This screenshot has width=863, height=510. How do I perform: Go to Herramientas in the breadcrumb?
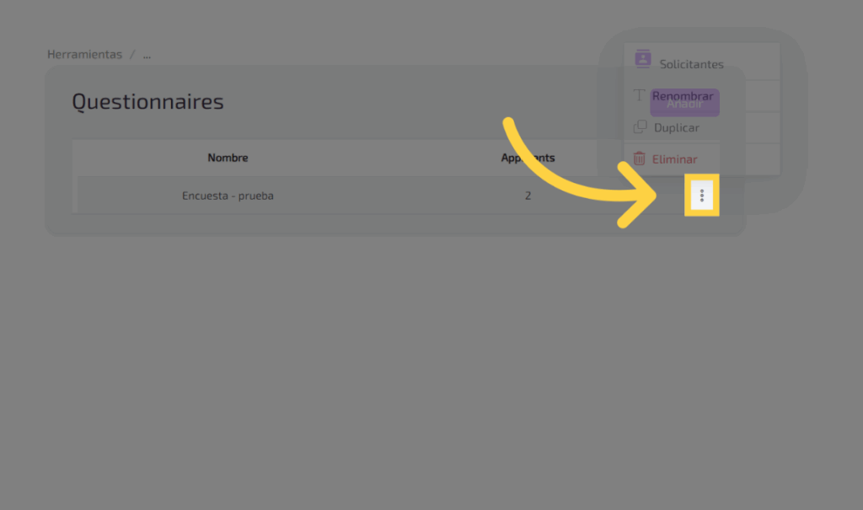[84, 55]
